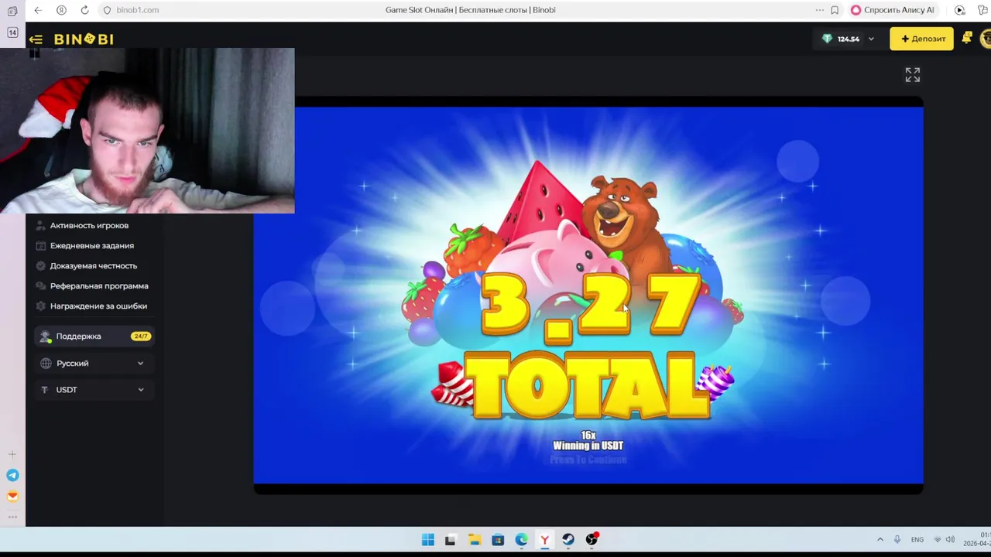Expand the USDT currency dropdown
The image size is (991, 557).
pos(93,389)
